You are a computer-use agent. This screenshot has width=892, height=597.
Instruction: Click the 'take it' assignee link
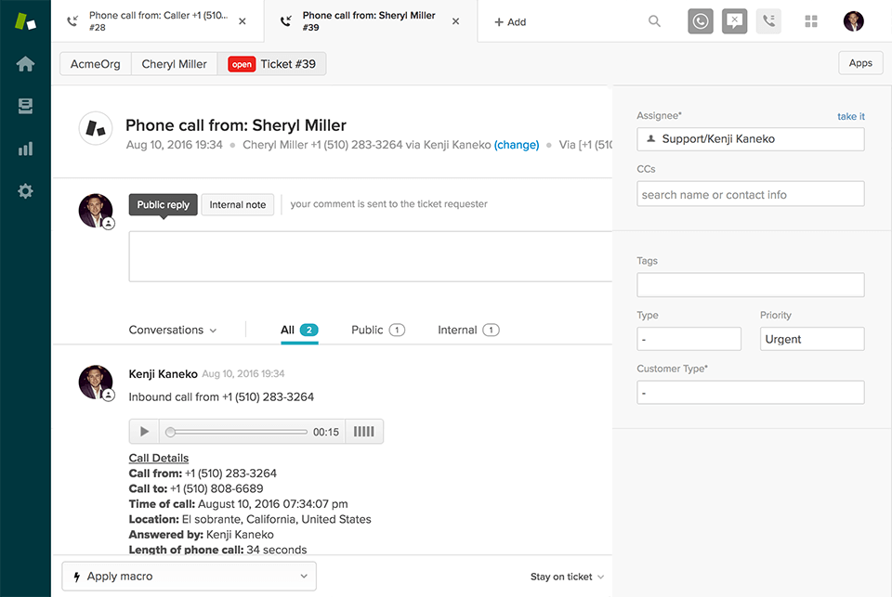[850, 117]
